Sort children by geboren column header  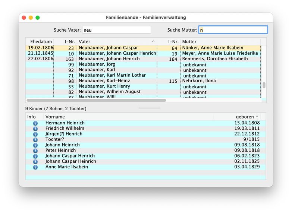[x=244, y=117]
